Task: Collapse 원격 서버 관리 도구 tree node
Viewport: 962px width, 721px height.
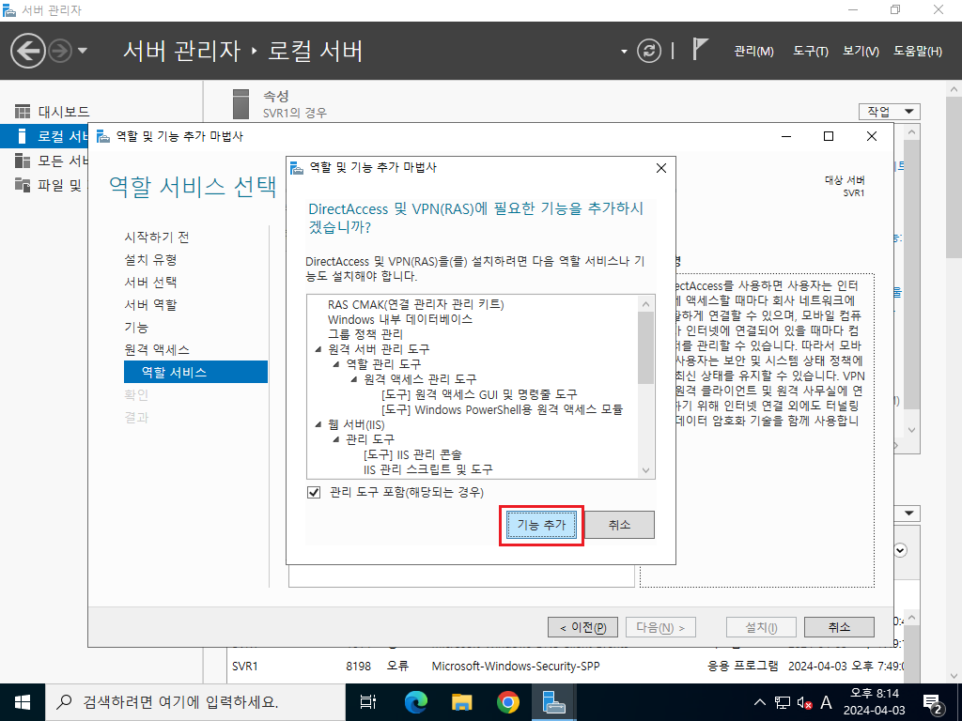Action: [x=318, y=349]
